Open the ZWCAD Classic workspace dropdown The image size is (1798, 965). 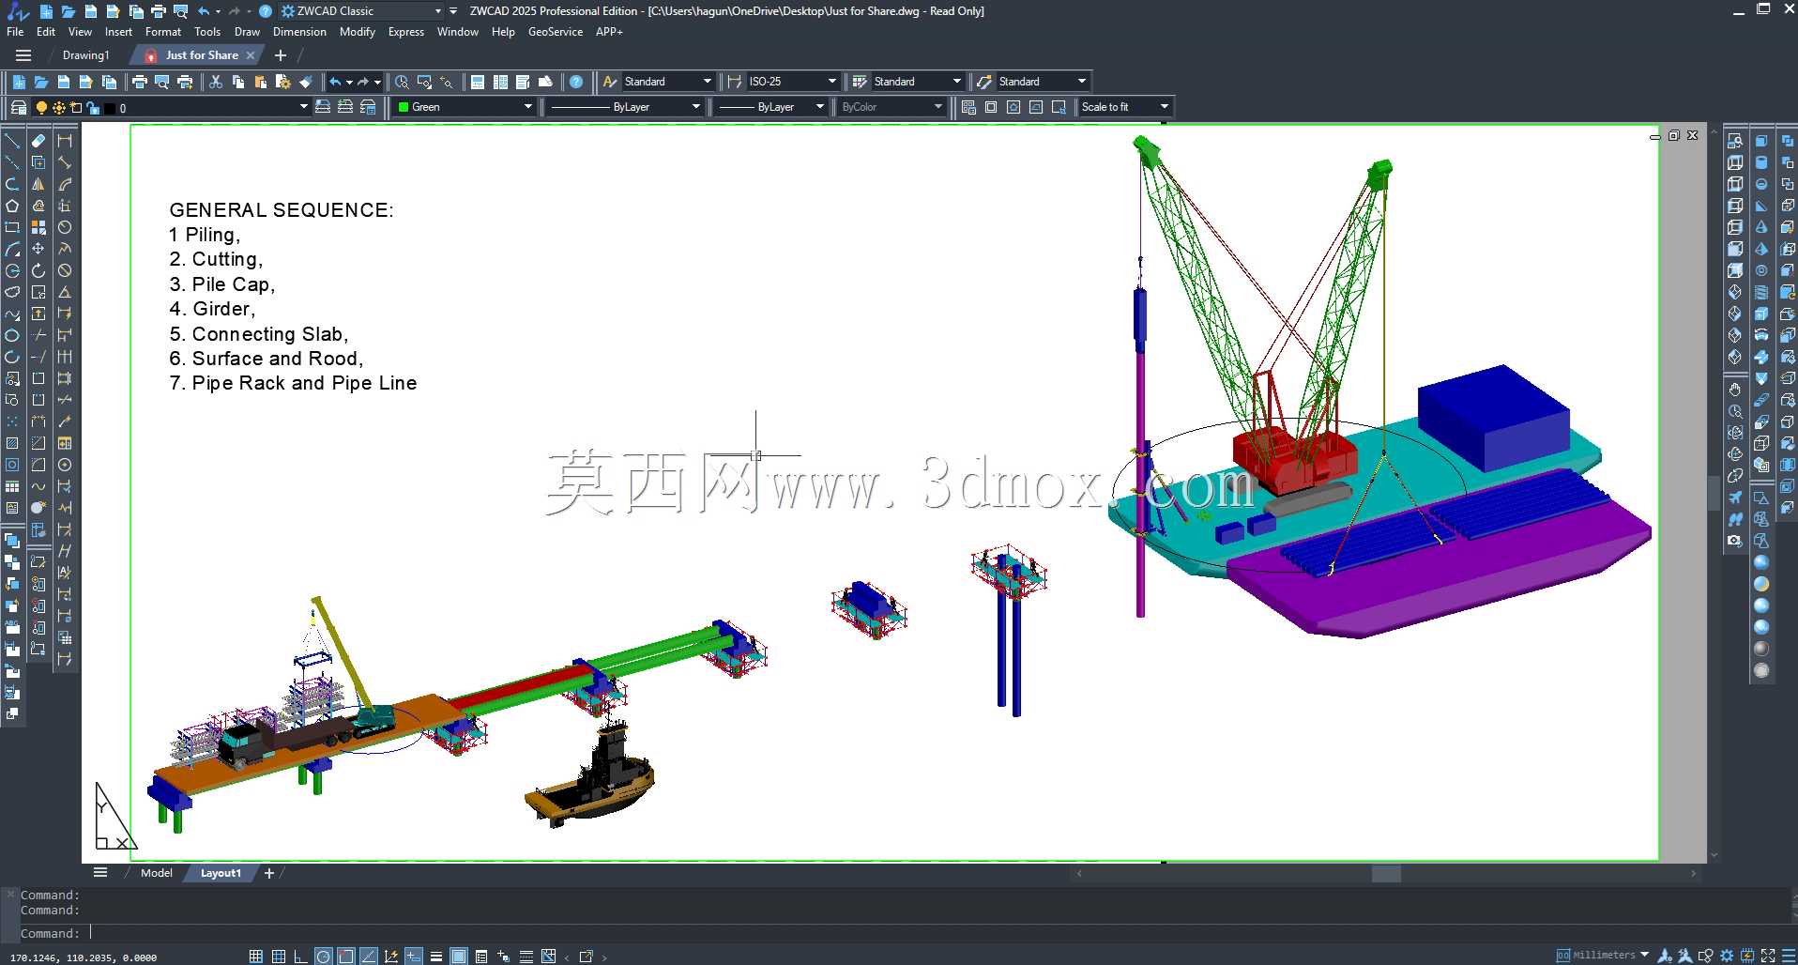pos(438,11)
